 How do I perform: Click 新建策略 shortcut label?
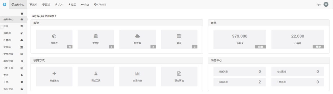pyautogui.click(x=54, y=80)
